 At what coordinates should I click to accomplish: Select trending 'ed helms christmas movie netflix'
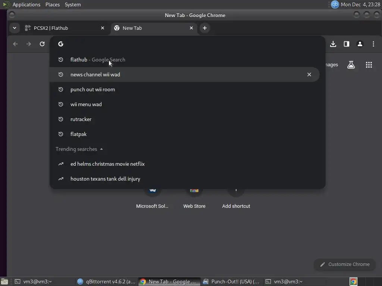(x=184, y=164)
